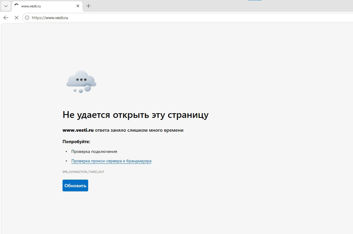Click the Проверка подключения text
The height and width of the screenshot is (234, 353).
pos(94,151)
